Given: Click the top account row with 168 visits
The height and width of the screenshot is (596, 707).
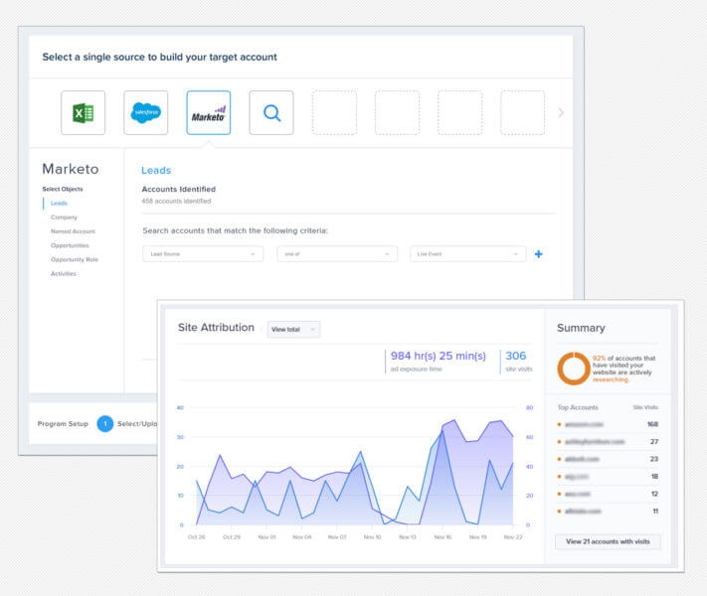Looking at the screenshot, I should pyautogui.click(x=608, y=424).
